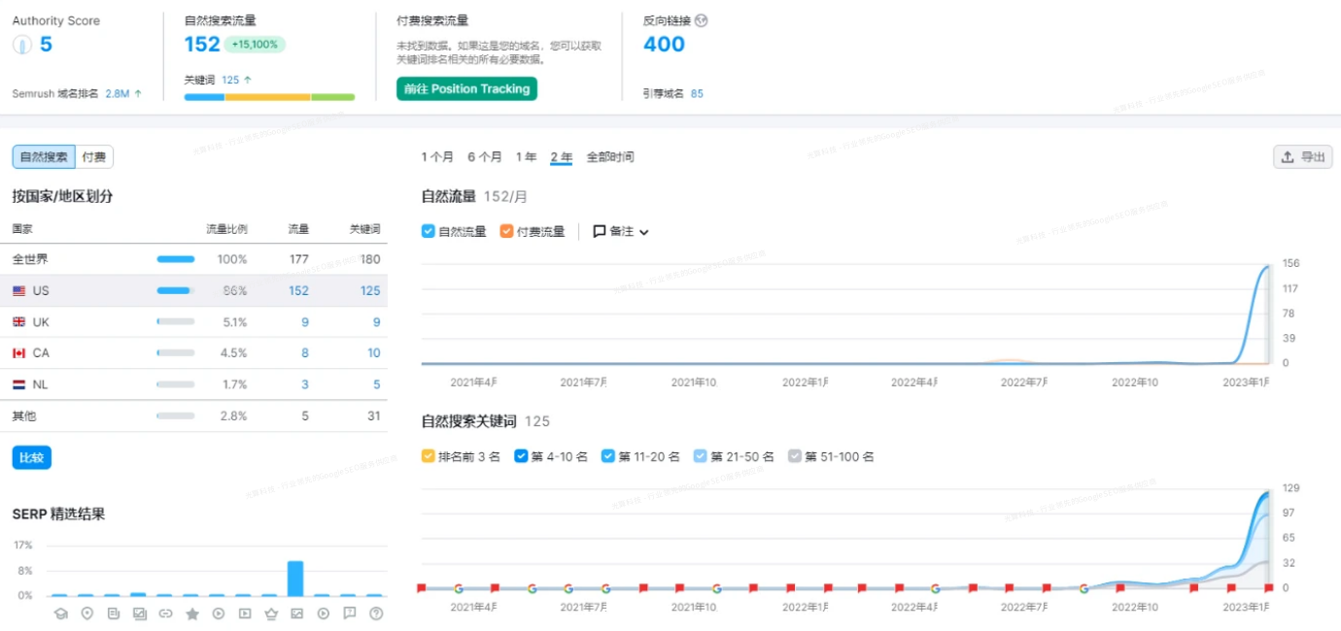Enable the 第 51-100 名 keyword filter
Viewport: 1341px width, 631px height.
click(x=797, y=455)
